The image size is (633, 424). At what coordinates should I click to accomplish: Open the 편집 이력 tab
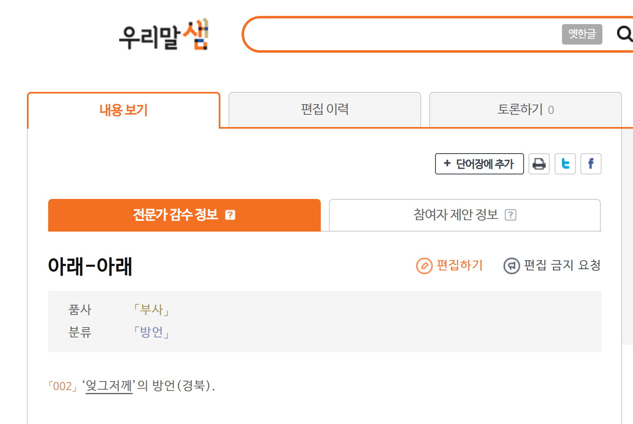point(325,109)
